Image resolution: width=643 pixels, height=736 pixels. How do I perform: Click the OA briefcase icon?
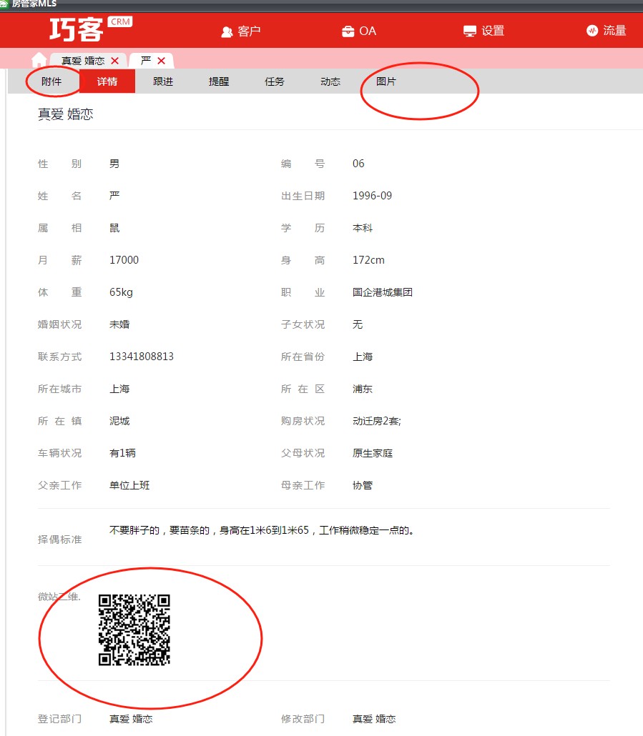(x=348, y=31)
